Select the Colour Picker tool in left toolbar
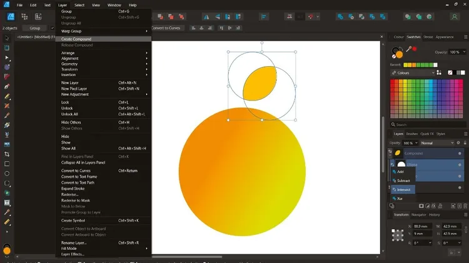Screen dimensions: 469x263 click(x=7, y=212)
